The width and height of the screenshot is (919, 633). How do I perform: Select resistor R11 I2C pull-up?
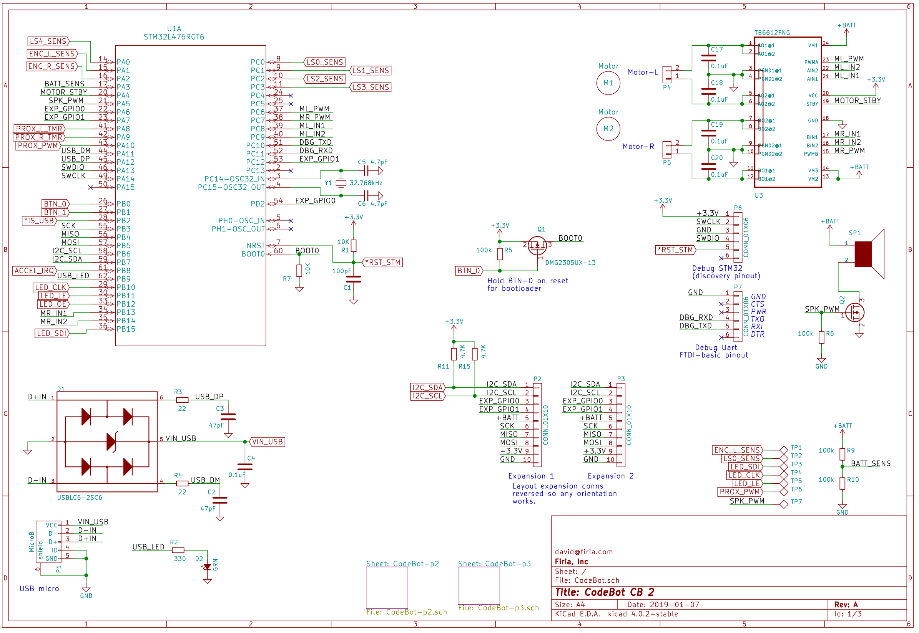454,354
